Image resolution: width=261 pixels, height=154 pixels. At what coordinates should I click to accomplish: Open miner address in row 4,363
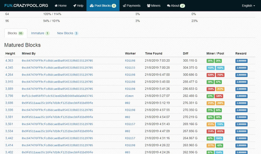58,61
